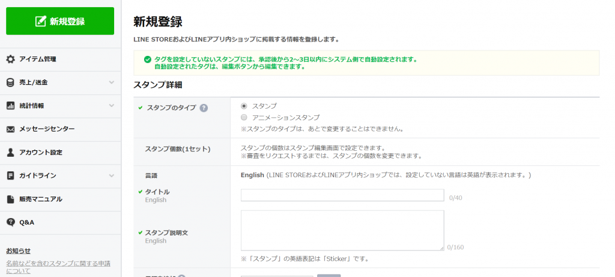Click the pencil icon in 新規登録 button
Image resolution: width=615 pixels, height=277 pixels.
point(41,22)
